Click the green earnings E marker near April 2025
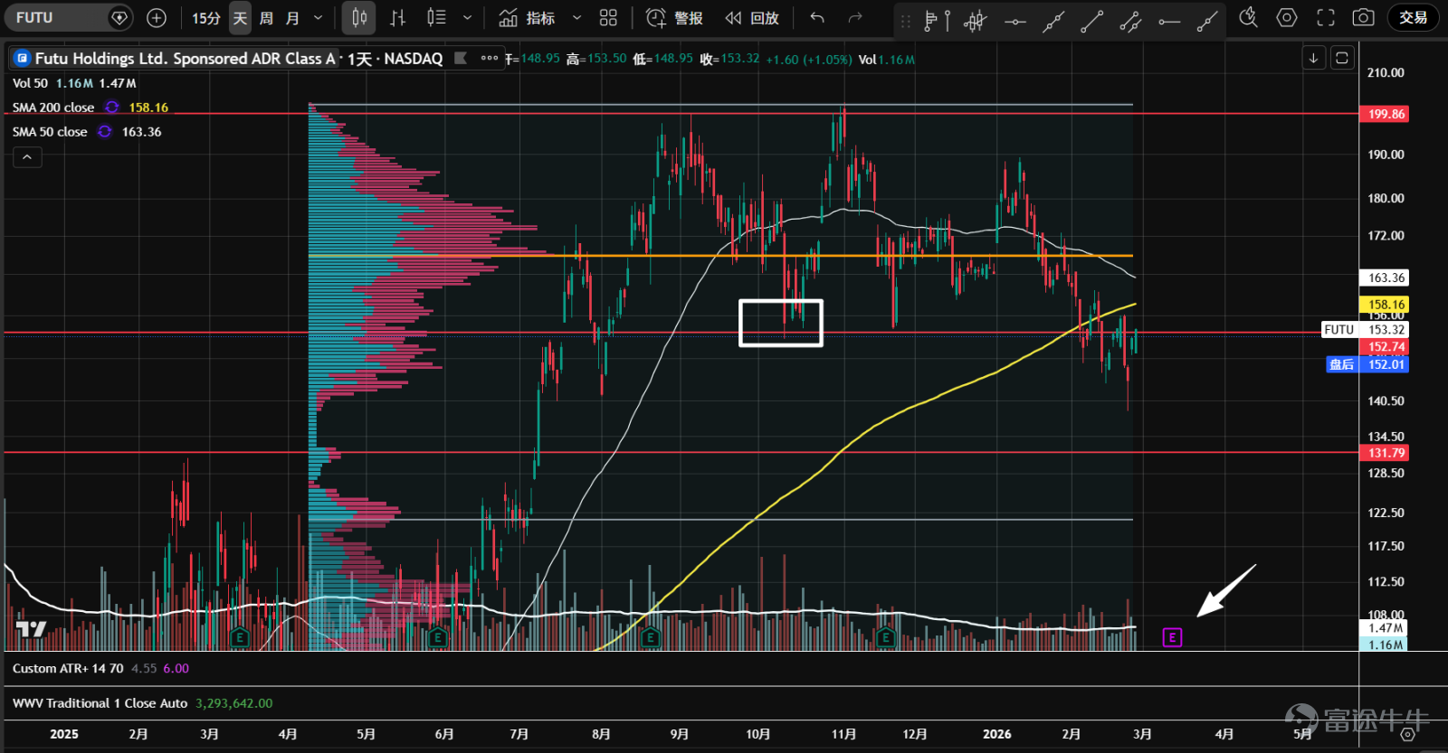The height and width of the screenshot is (753, 1448). (239, 637)
